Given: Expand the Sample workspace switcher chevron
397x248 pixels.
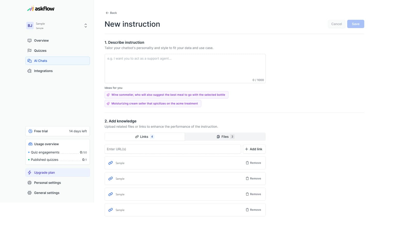Looking at the screenshot, I should (86, 26).
